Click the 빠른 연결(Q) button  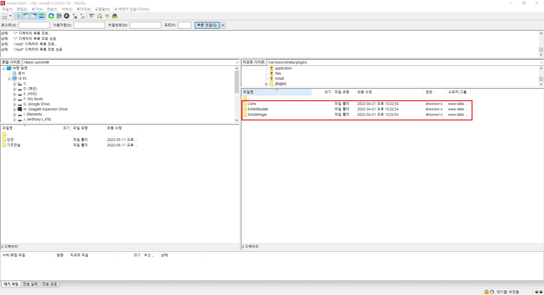pyautogui.click(x=207, y=25)
